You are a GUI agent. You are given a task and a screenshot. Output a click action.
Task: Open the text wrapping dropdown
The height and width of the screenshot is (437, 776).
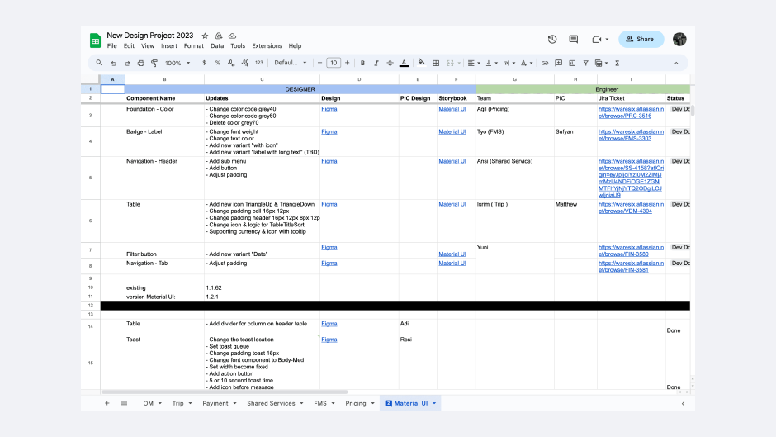(509, 63)
